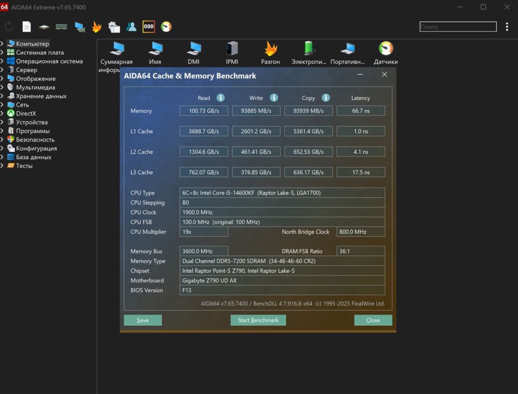
Task: Click the CPU Clock value 1900.0 MHz
Action: [282, 212]
